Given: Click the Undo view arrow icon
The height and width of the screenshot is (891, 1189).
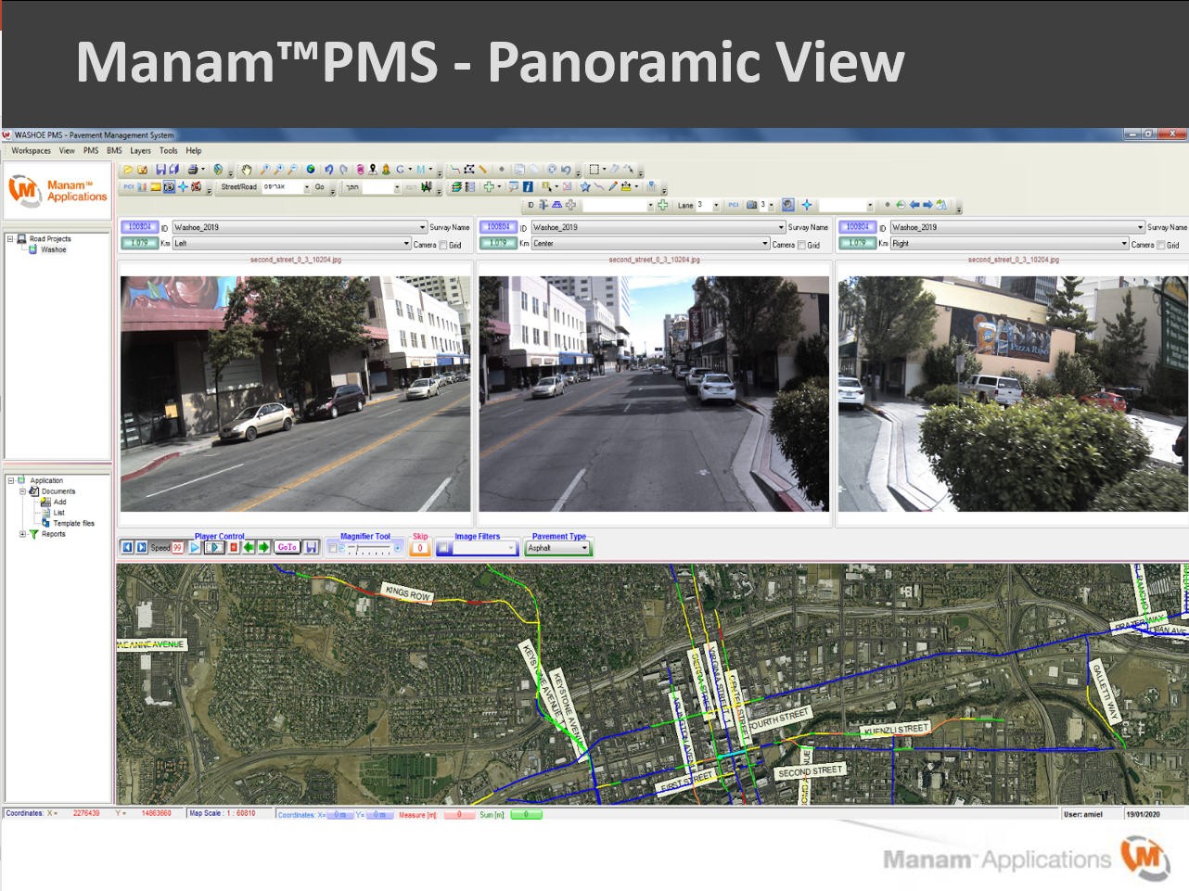Looking at the screenshot, I should click(x=328, y=170).
